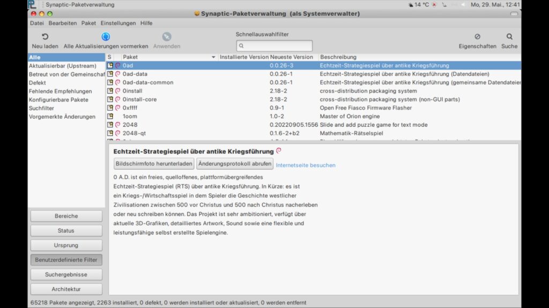Screen dimensions: 549x308
Task: Click Debian swirl icon next to description heading
Action: tap(279, 150)
